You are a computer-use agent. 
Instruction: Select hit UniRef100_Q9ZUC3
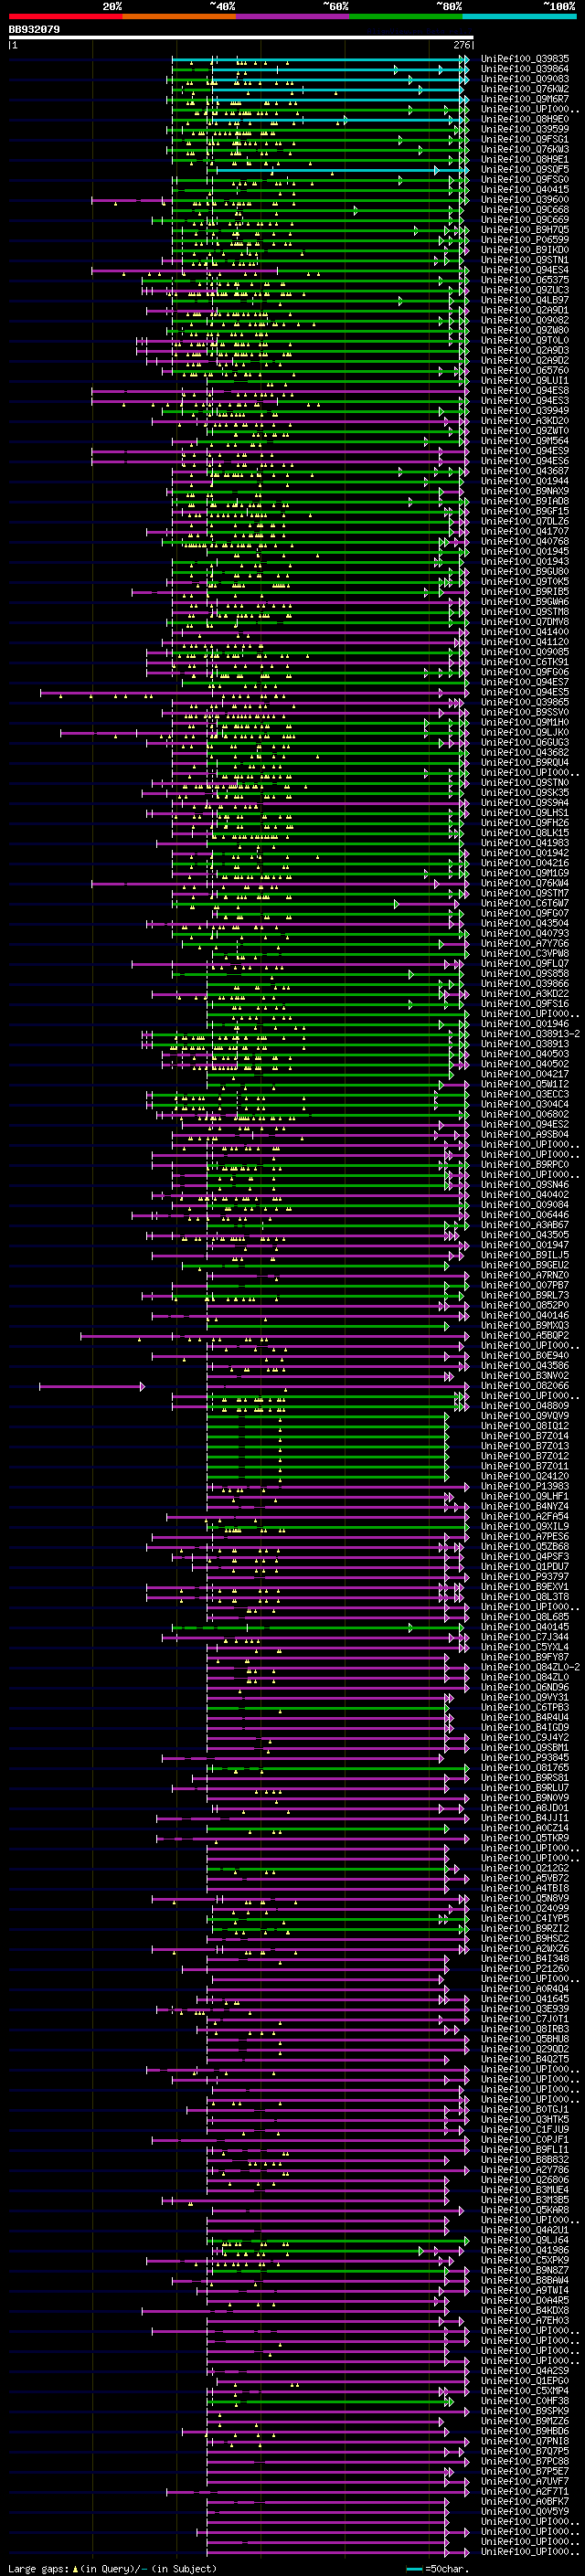525,290
